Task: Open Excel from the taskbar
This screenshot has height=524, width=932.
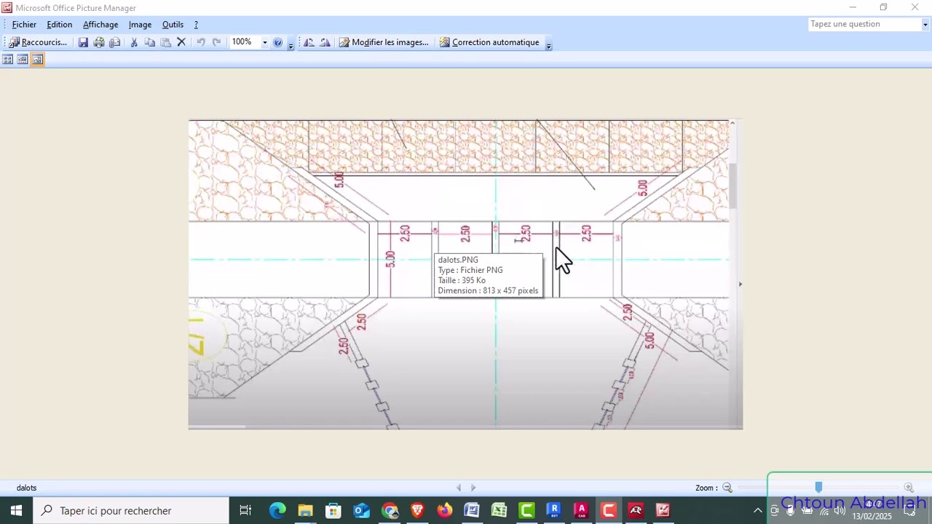Action: (x=499, y=511)
